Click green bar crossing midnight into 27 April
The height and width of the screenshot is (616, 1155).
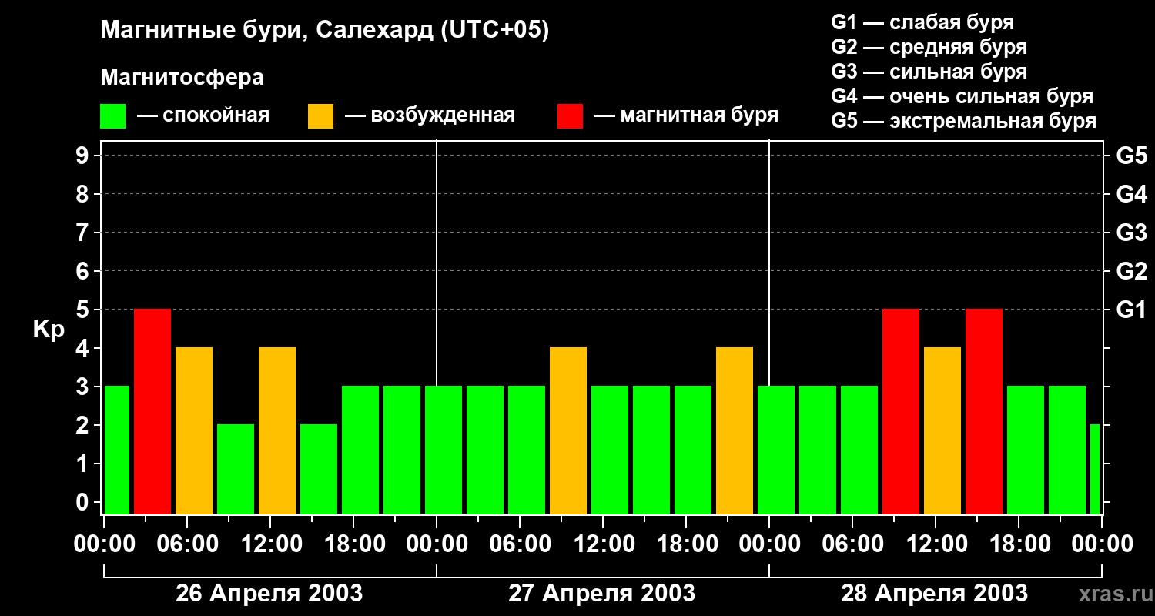444,450
